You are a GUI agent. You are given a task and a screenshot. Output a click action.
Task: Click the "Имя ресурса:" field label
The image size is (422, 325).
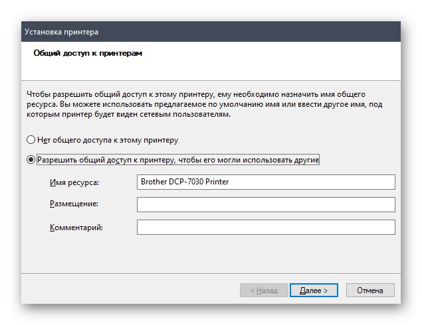point(74,182)
